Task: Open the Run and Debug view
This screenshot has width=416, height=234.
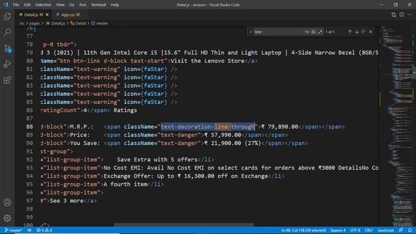Action: (7, 64)
